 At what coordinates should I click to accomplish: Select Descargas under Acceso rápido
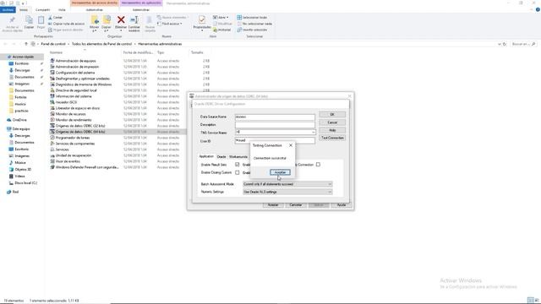pos(22,70)
